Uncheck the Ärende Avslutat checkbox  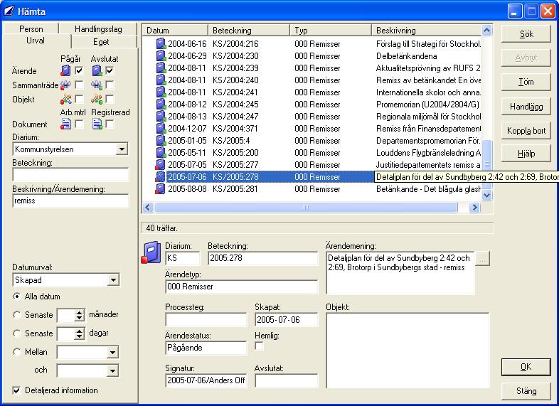point(110,70)
